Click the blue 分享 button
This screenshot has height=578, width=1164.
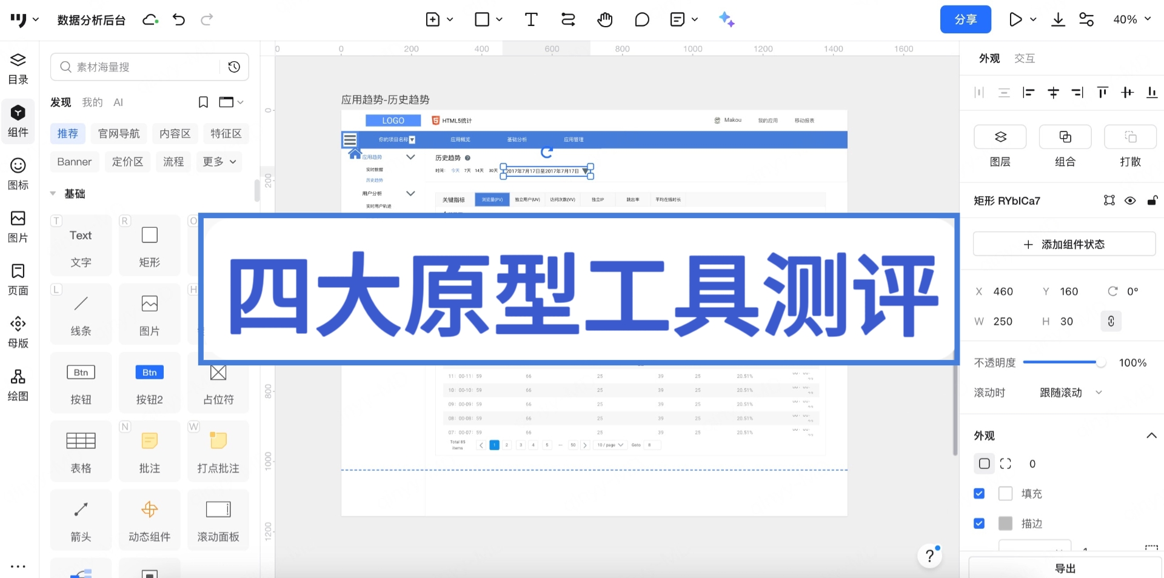point(965,19)
